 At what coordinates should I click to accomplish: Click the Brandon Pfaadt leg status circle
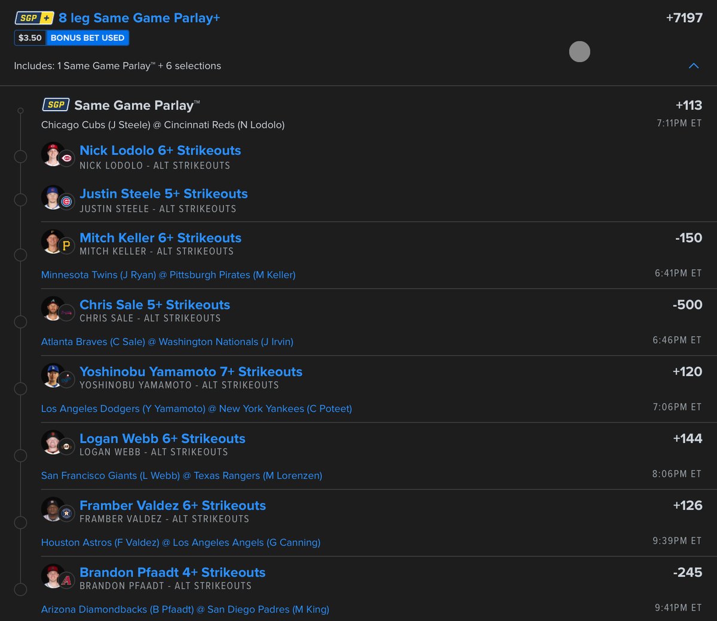[20, 590]
